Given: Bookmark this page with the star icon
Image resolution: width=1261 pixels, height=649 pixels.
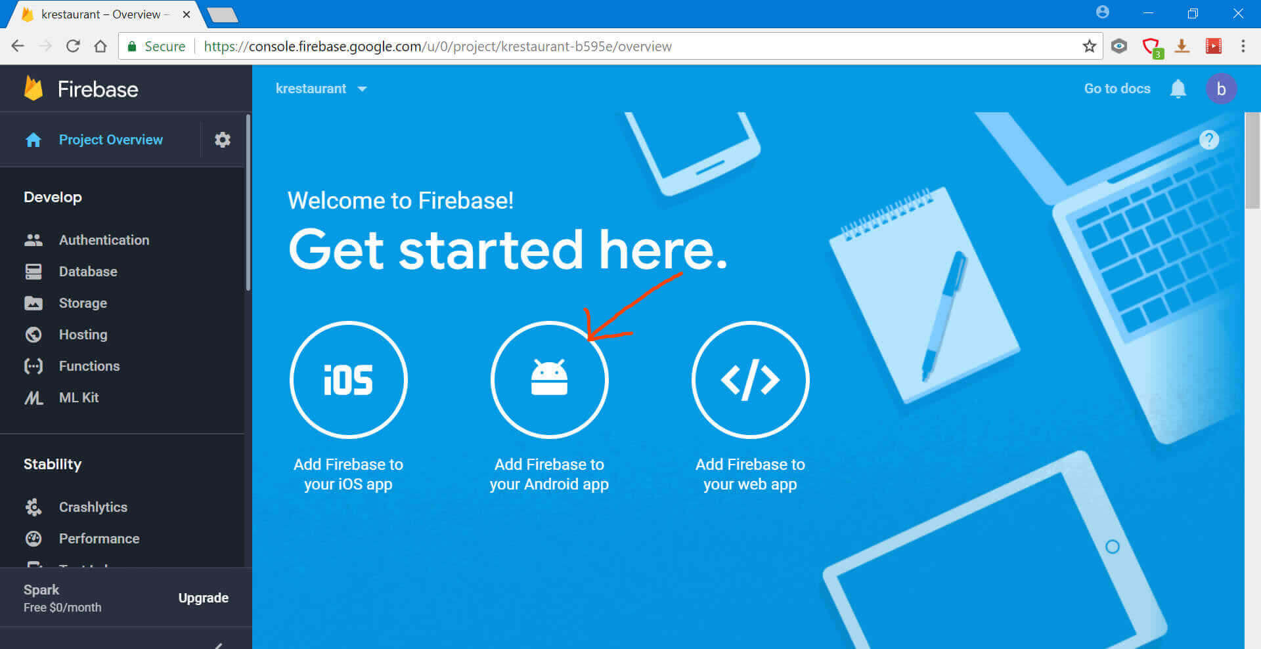Looking at the screenshot, I should click(1090, 46).
